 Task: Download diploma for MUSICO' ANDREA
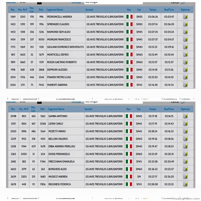[x=185, y=176]
